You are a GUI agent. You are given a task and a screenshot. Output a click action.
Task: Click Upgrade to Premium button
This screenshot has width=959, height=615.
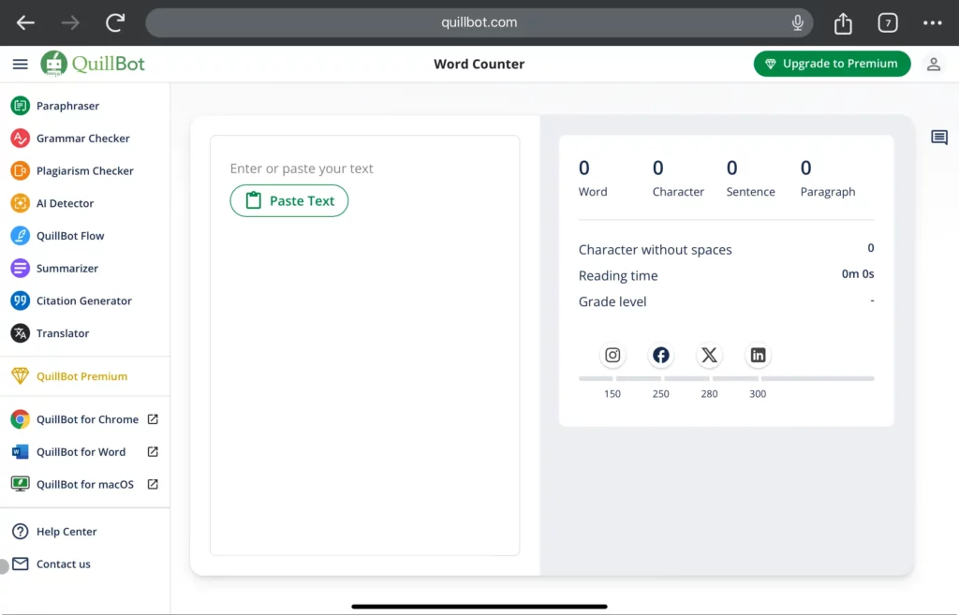[832, 64]
